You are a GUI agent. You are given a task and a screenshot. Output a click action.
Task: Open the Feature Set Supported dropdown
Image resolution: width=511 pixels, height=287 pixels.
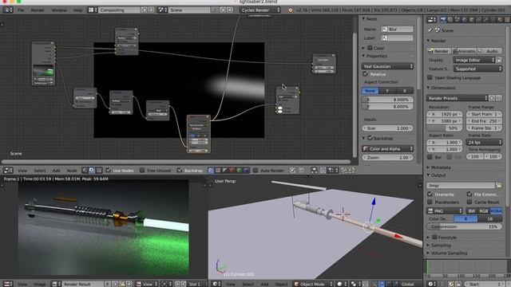[x=477, y=69]
